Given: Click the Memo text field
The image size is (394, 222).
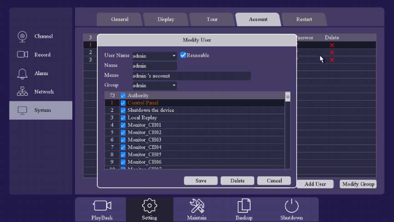Looking at the screenshot, I should click(x=191, y=76).
